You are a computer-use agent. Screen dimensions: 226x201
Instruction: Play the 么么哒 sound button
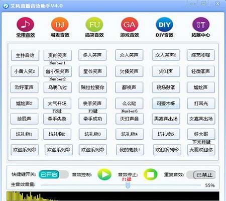[129, 104]
